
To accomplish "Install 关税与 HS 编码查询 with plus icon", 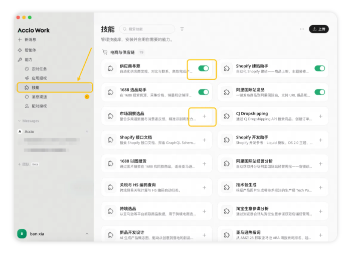I will pos(204,187).
